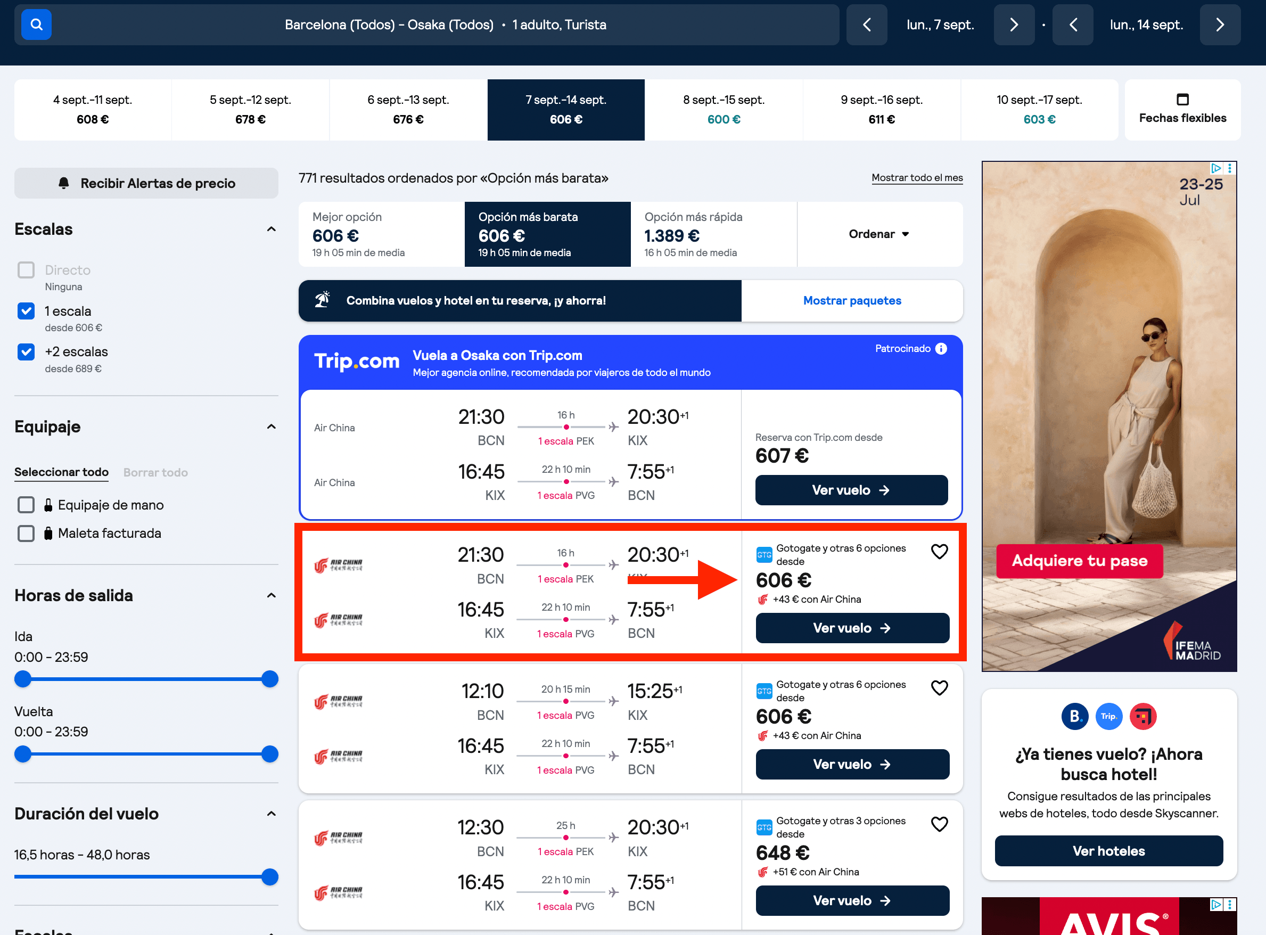Screen dimensions: 1266x935
Task: Click Ida departure slider left handle
Action: (x=23, y=678)
